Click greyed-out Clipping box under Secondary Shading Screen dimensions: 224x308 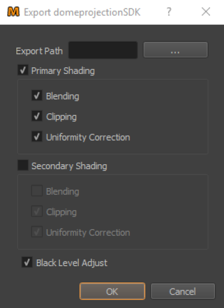pyautogui.click(x=37, y=212)
